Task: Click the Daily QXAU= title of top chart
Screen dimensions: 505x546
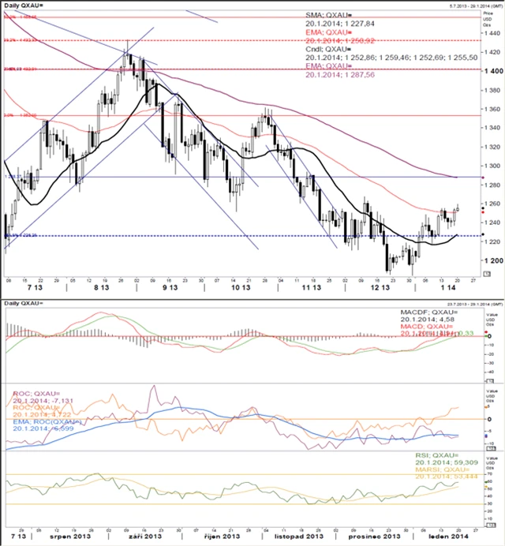Action: (24, 6)
